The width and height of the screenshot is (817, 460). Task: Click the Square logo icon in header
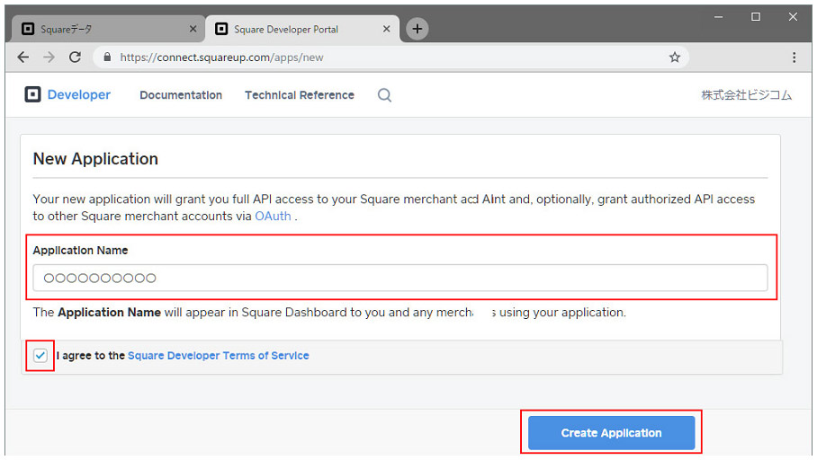[32, 94]
